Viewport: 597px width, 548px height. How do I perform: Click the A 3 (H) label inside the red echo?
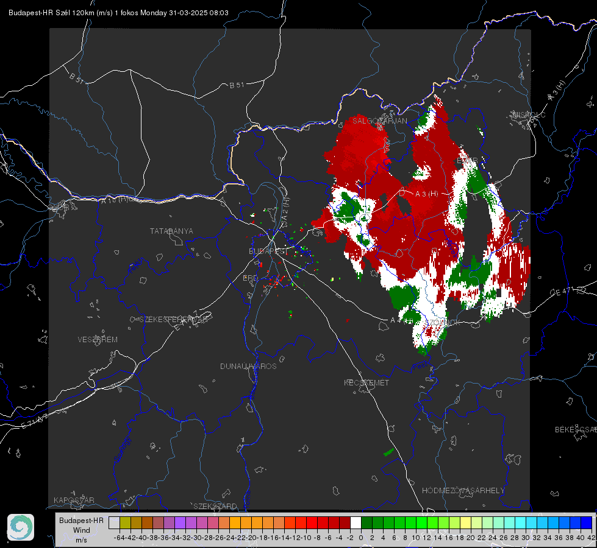426,194
